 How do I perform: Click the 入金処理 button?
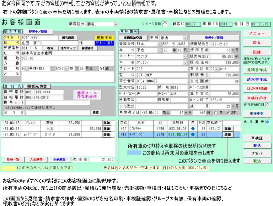pos(36,159)
